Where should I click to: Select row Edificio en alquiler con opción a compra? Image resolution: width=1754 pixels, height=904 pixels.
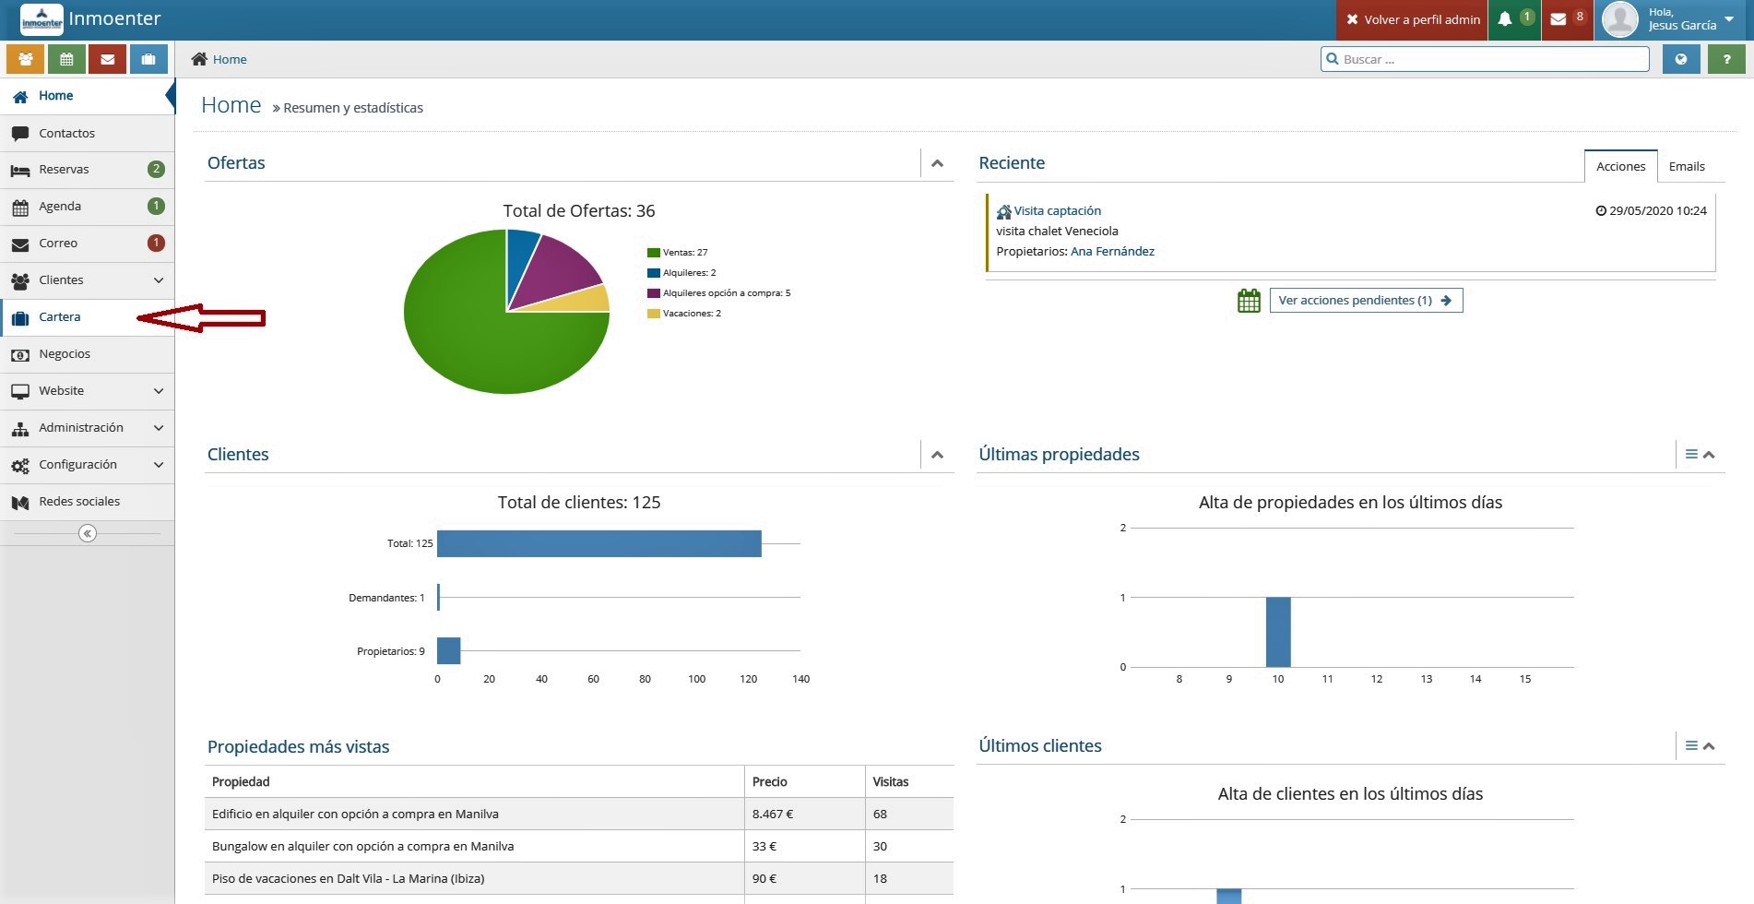[x=578, y=814]
